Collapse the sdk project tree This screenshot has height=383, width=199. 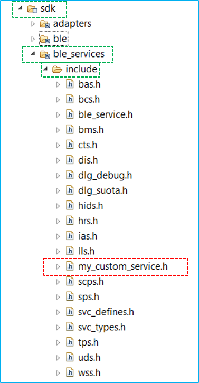point(20,9)
